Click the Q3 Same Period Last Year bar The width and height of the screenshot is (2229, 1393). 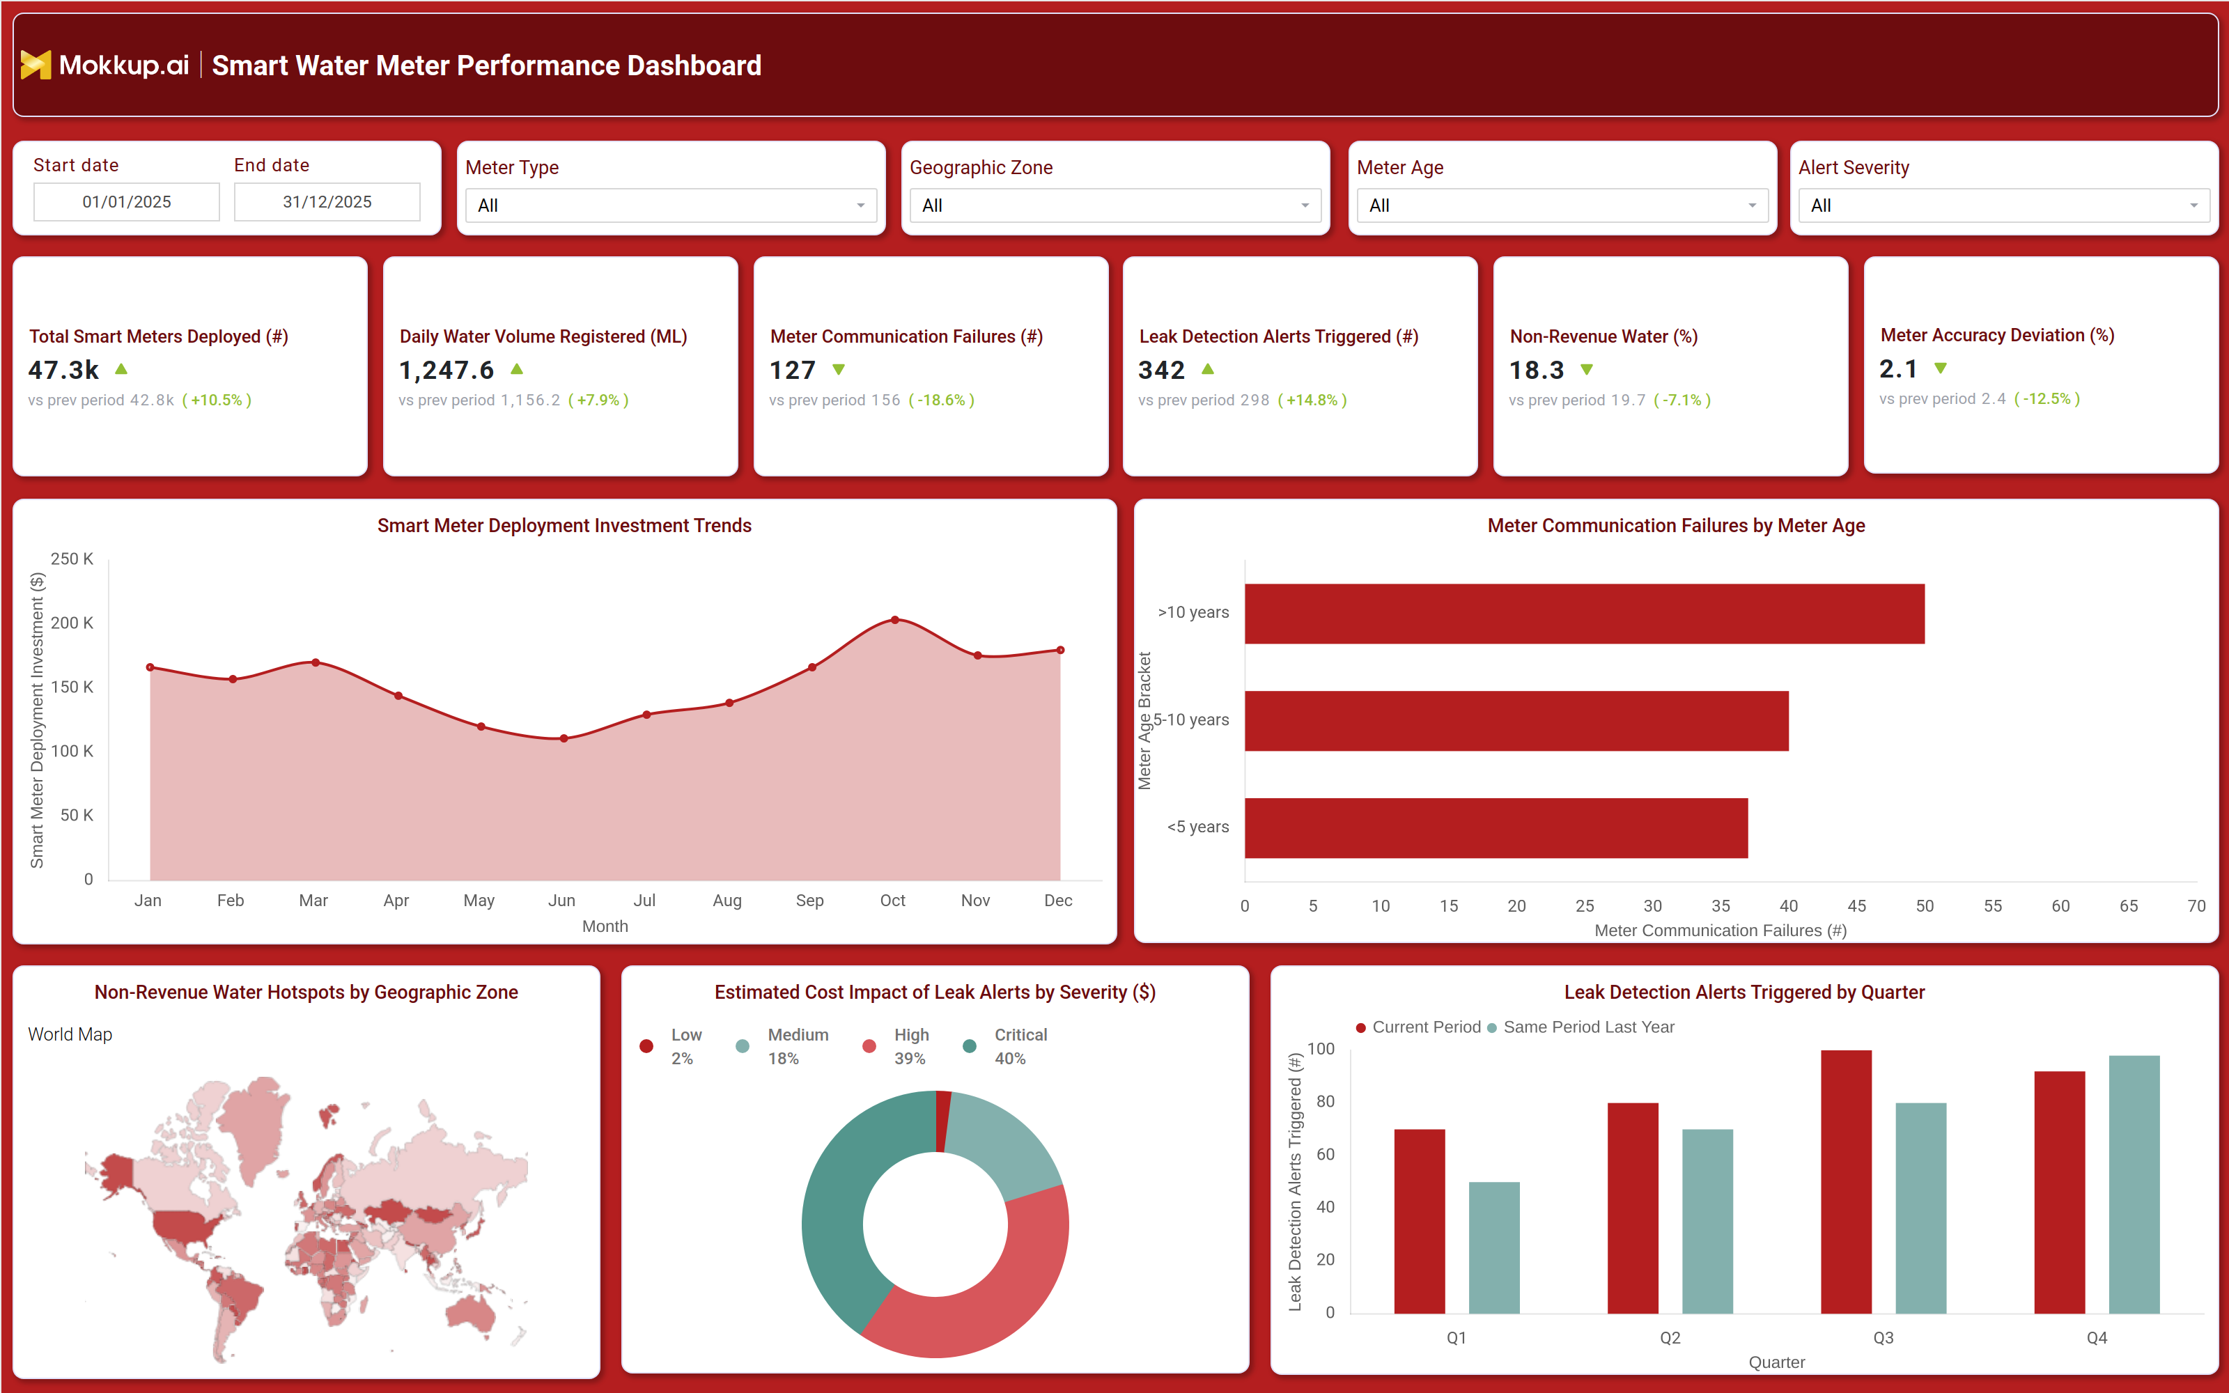point(1921,1208)
